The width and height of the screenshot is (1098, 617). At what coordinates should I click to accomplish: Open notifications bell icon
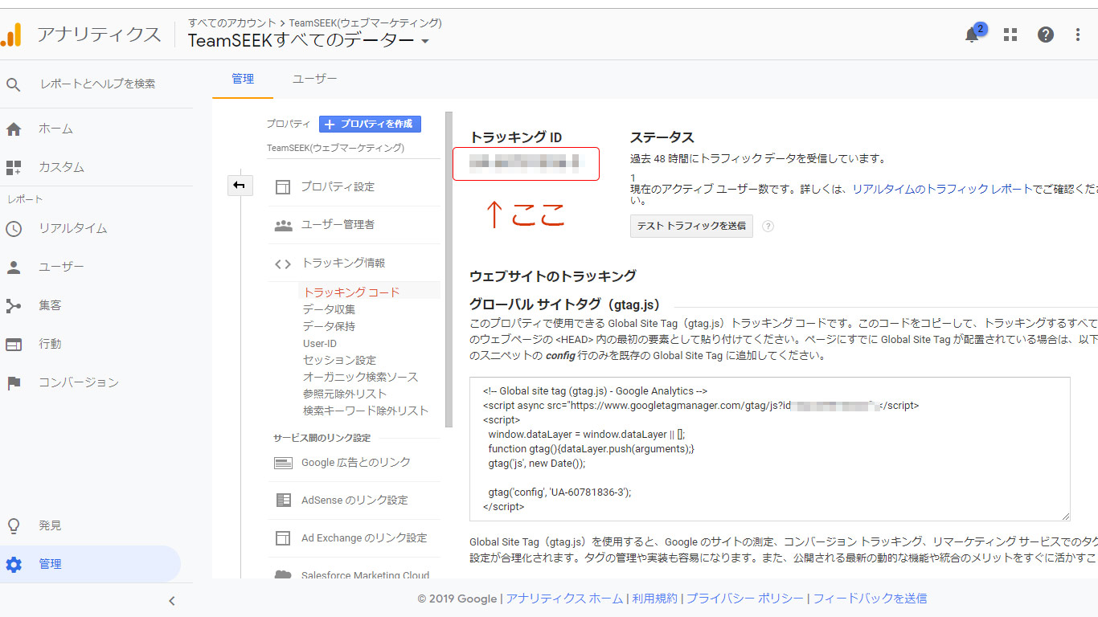[972, 35]
